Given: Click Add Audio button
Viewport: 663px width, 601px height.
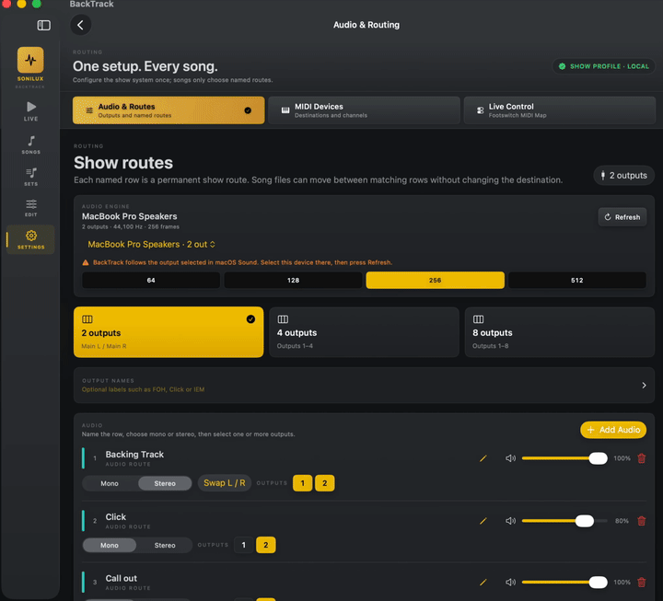Looking at the screenshot, I should click(x=613, y=430).
